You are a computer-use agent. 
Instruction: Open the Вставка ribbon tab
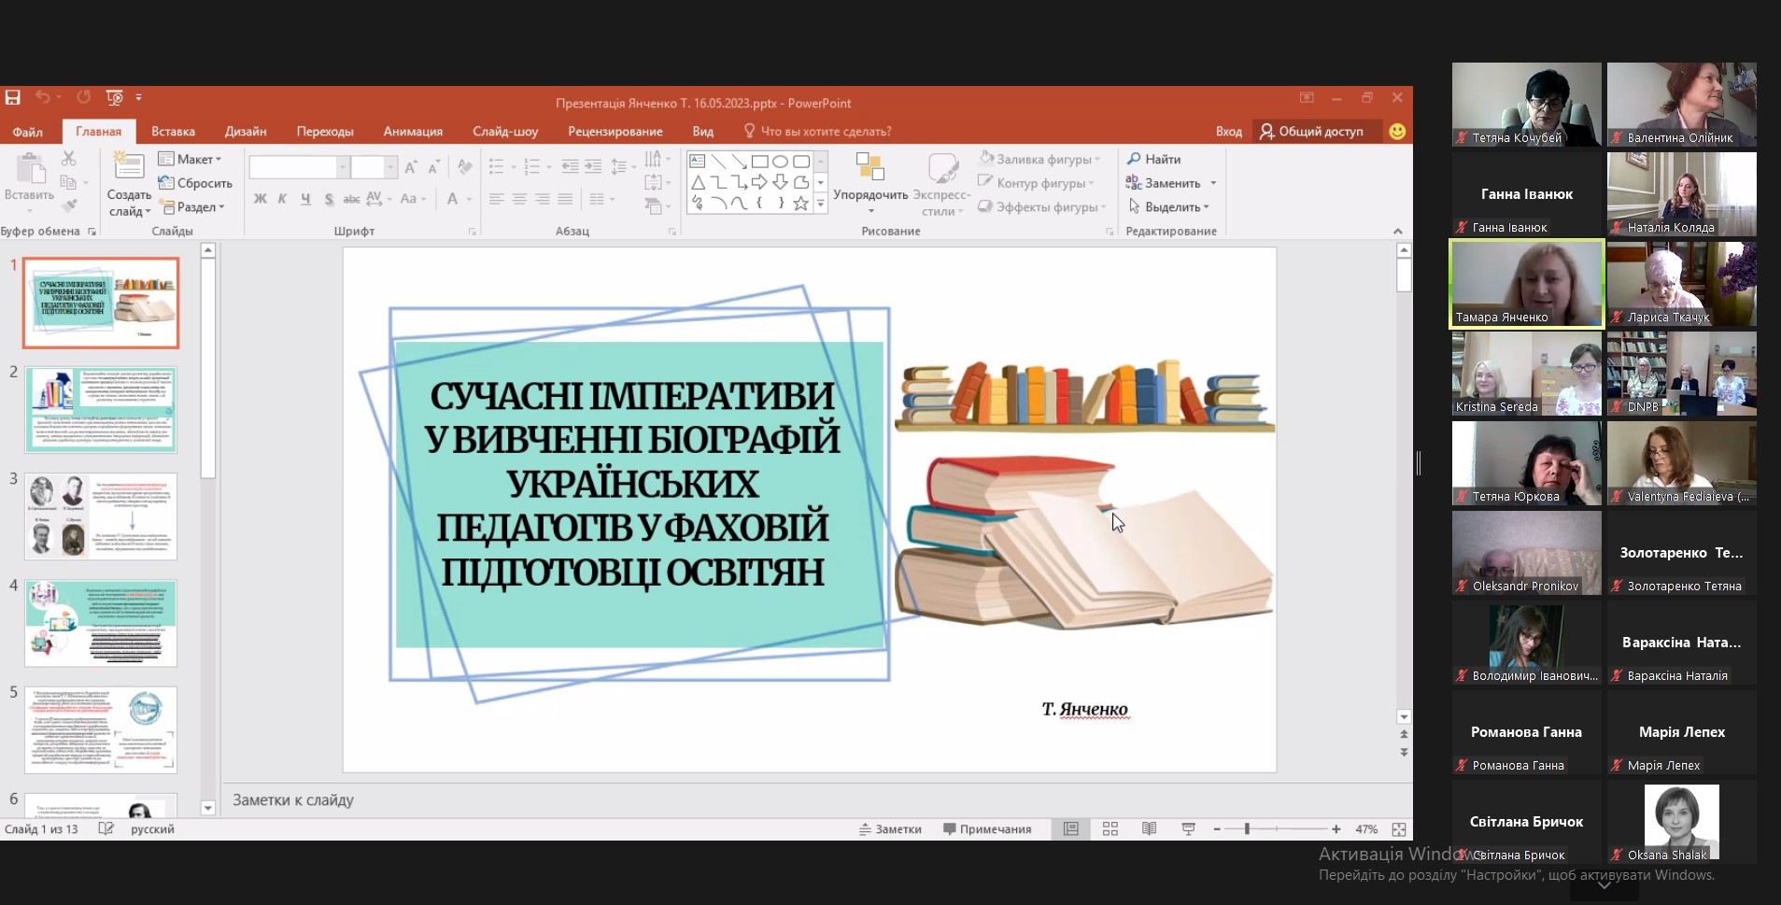(173, 132)
